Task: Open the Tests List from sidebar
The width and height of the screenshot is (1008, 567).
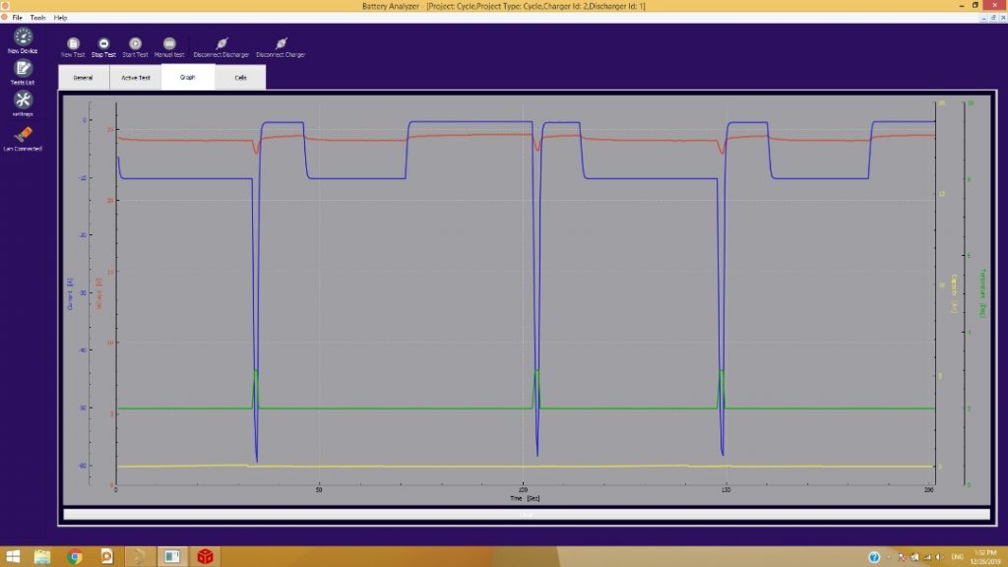Action: click(23, 69)
